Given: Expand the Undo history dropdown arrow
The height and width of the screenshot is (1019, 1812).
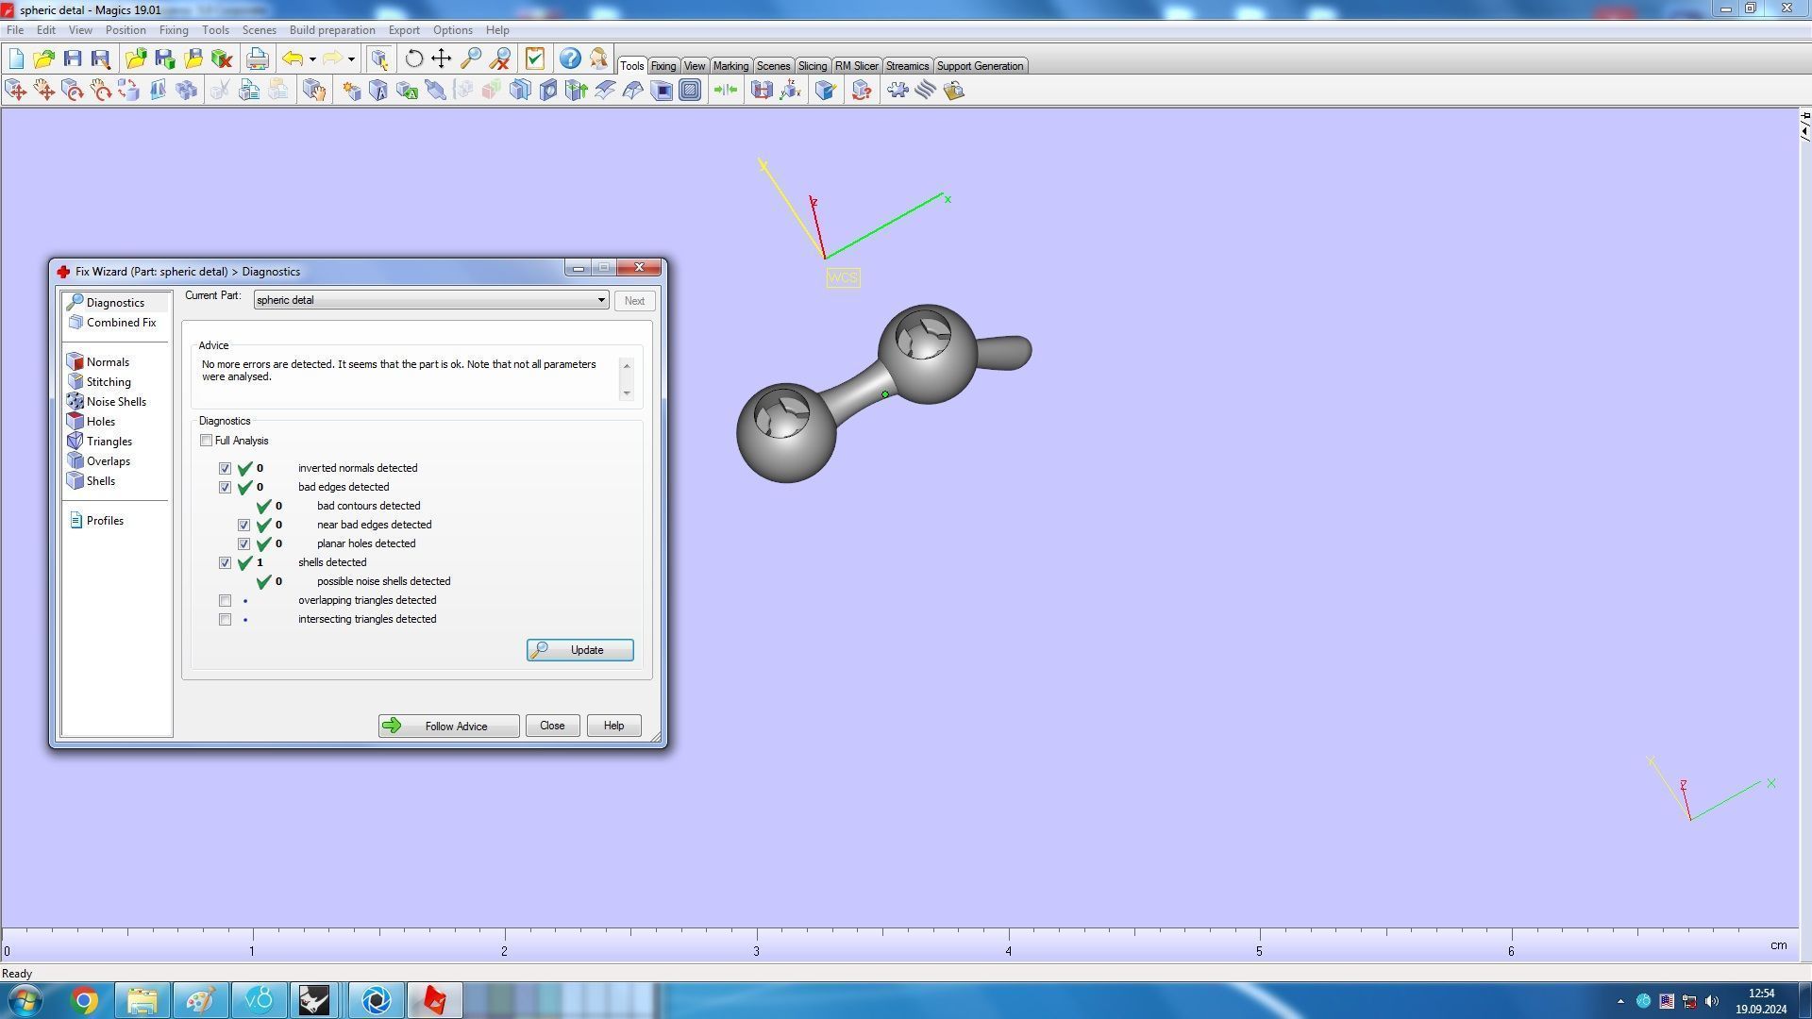Looking at the screenshot, I should [x=312, y=59].
